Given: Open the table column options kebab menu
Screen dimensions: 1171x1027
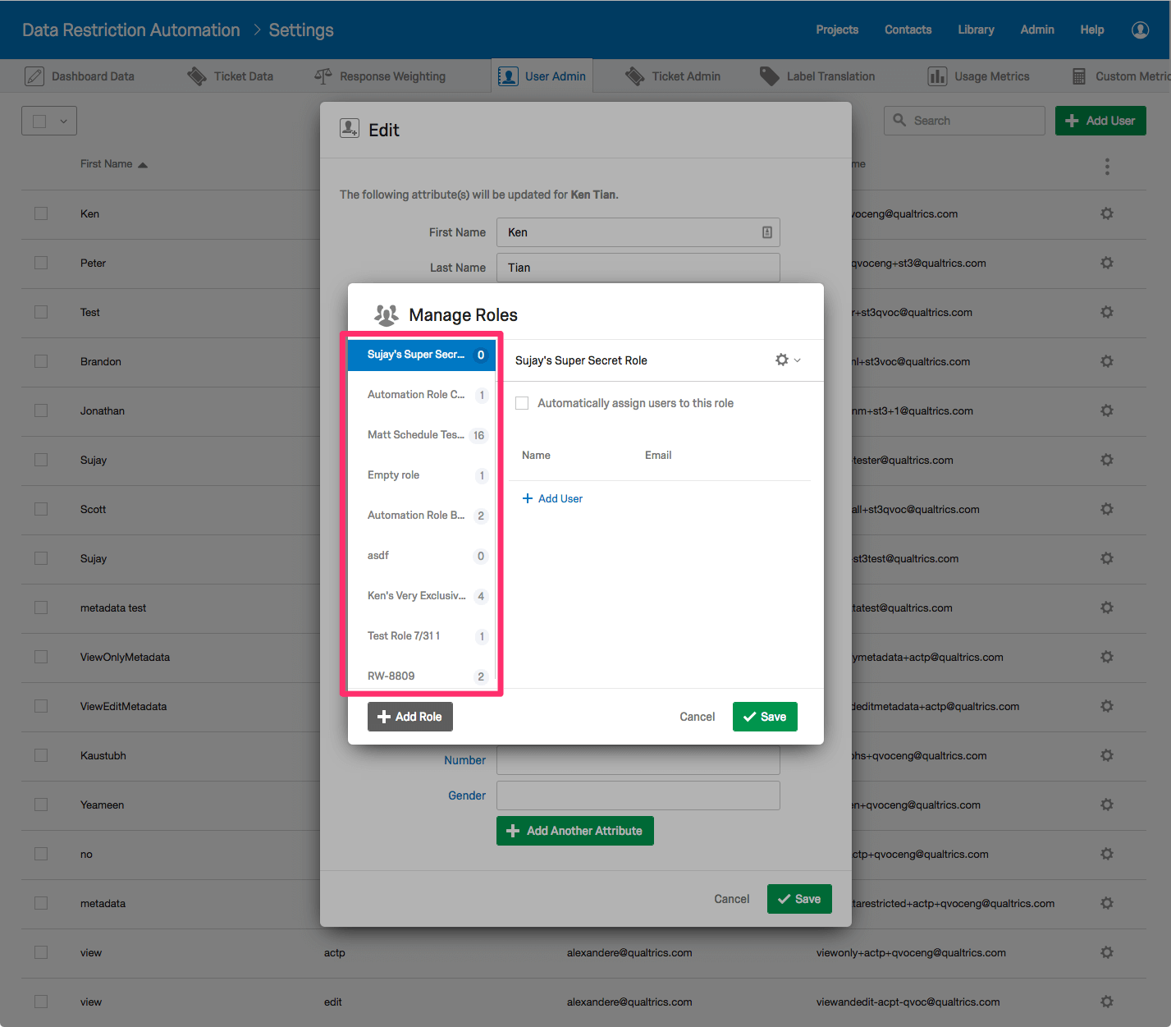Looking at the screenshot, I should 1107,167.
